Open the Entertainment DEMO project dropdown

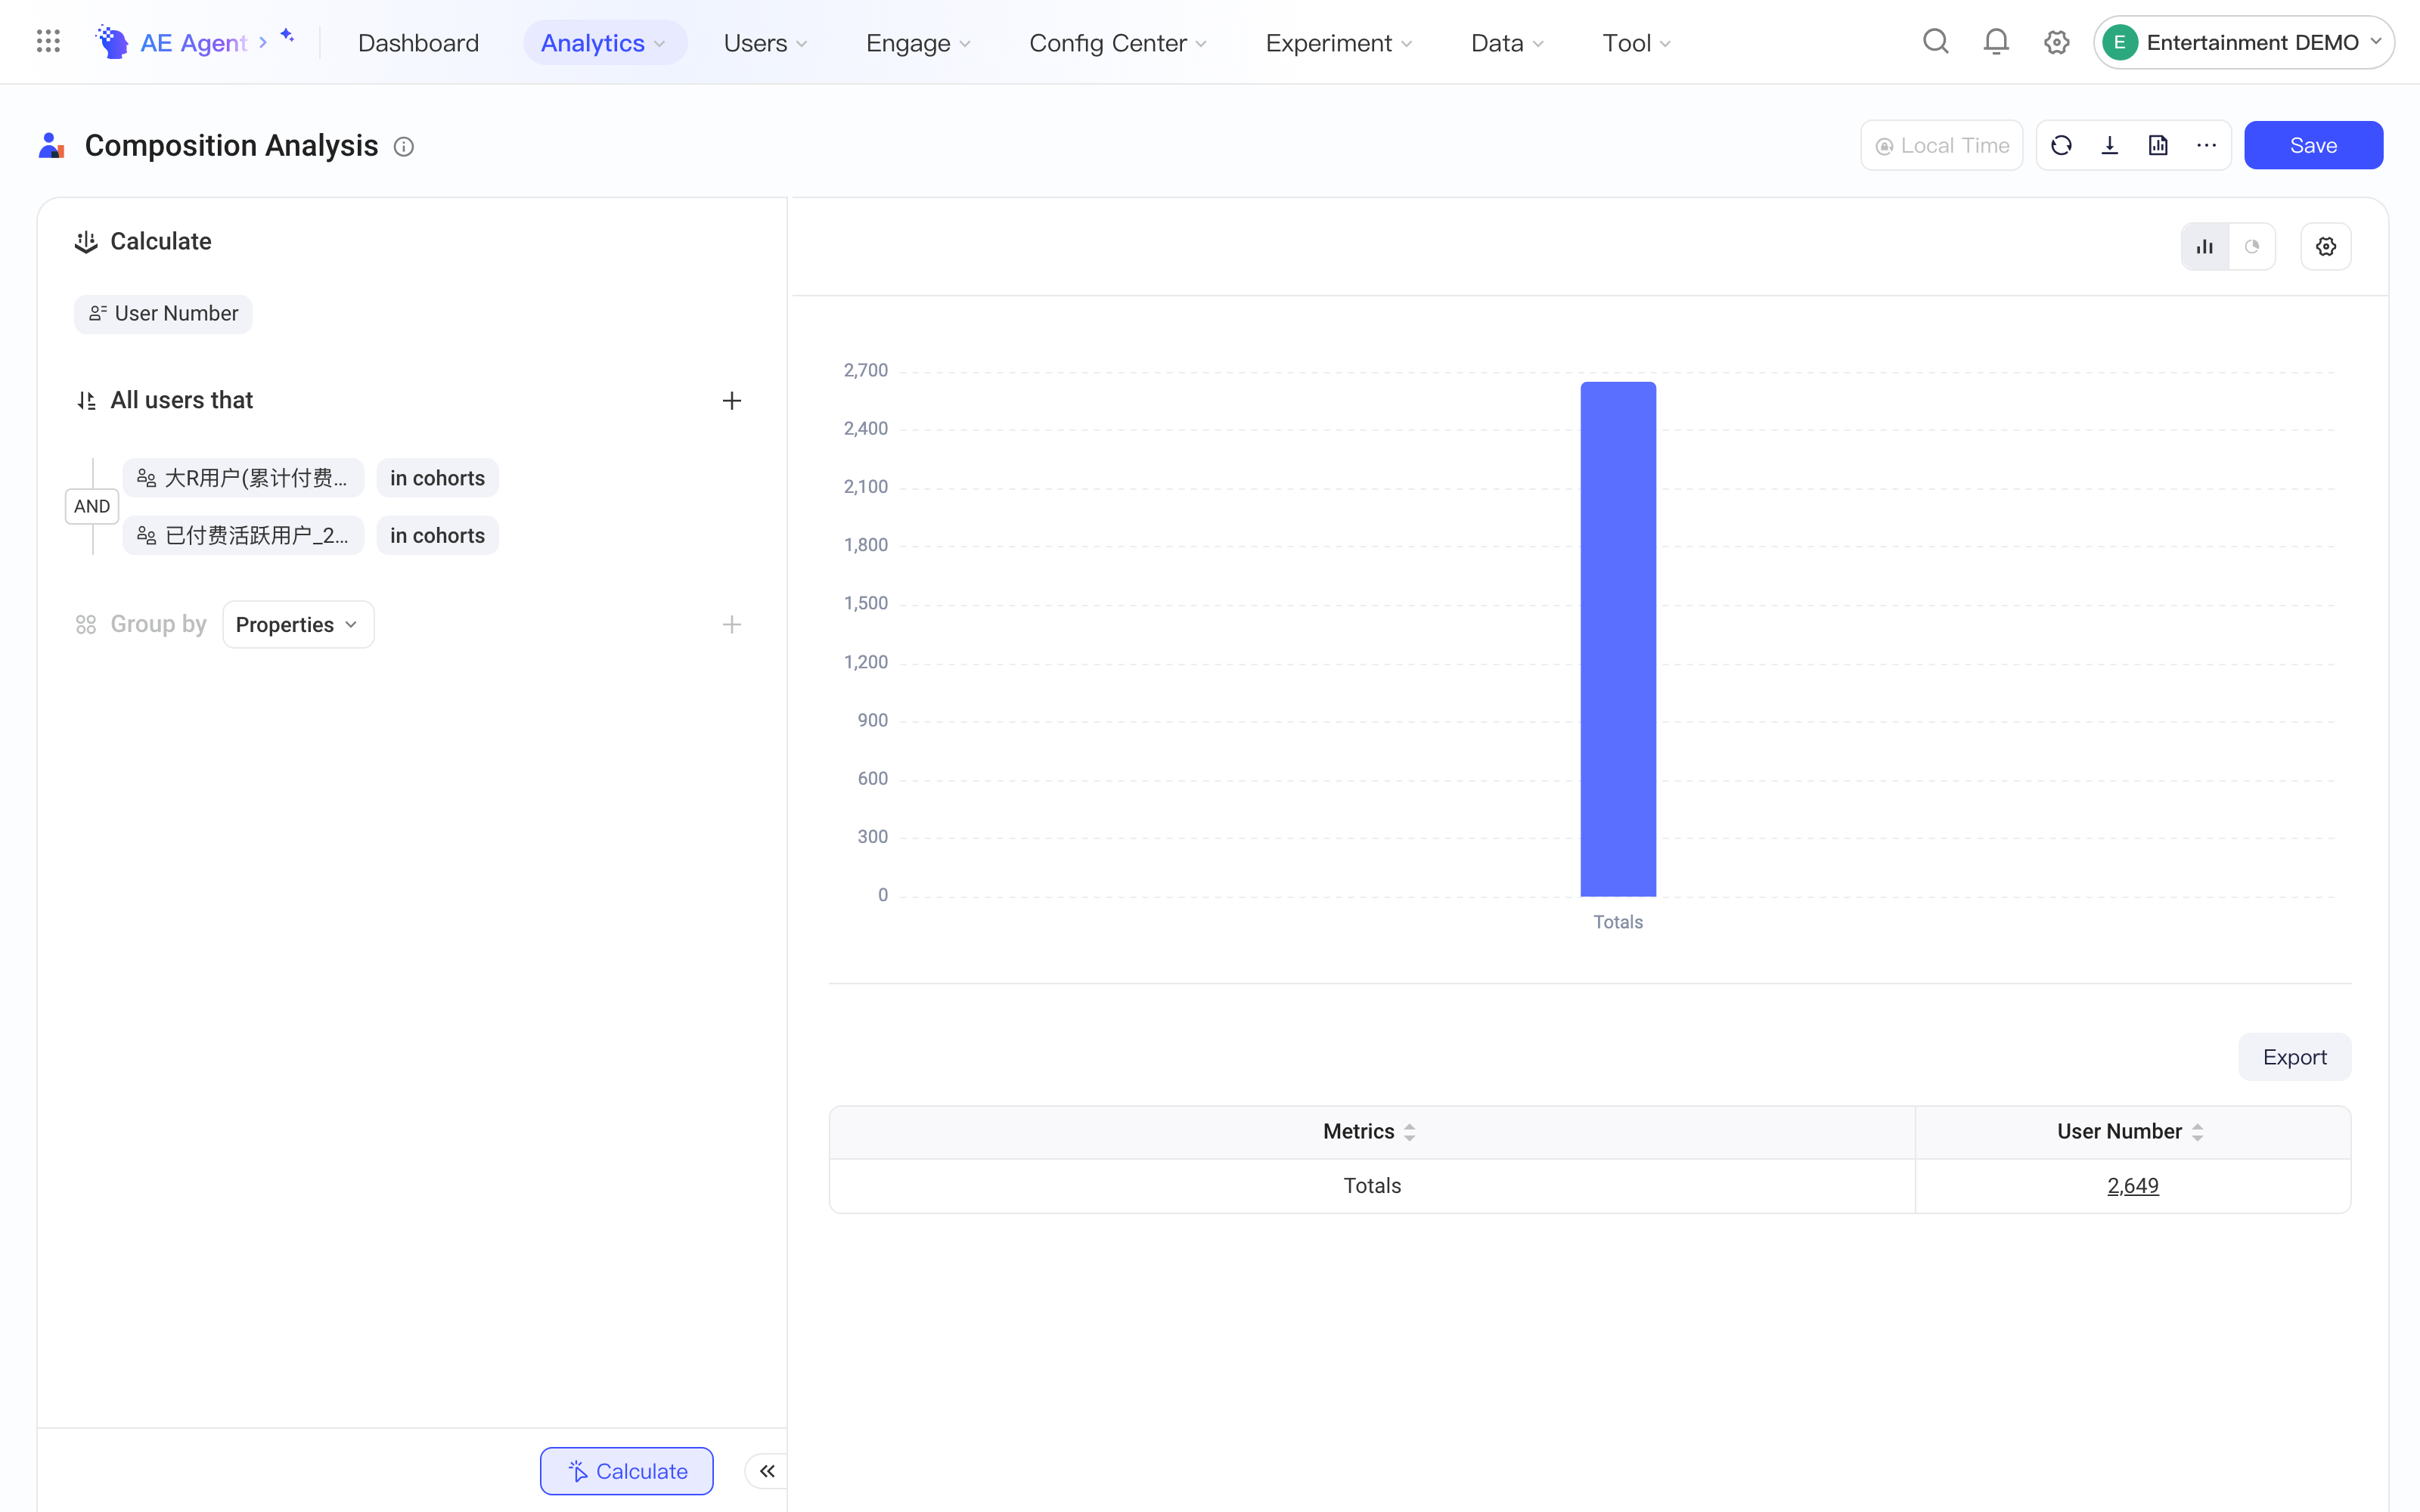click(x=2243, y=42)
